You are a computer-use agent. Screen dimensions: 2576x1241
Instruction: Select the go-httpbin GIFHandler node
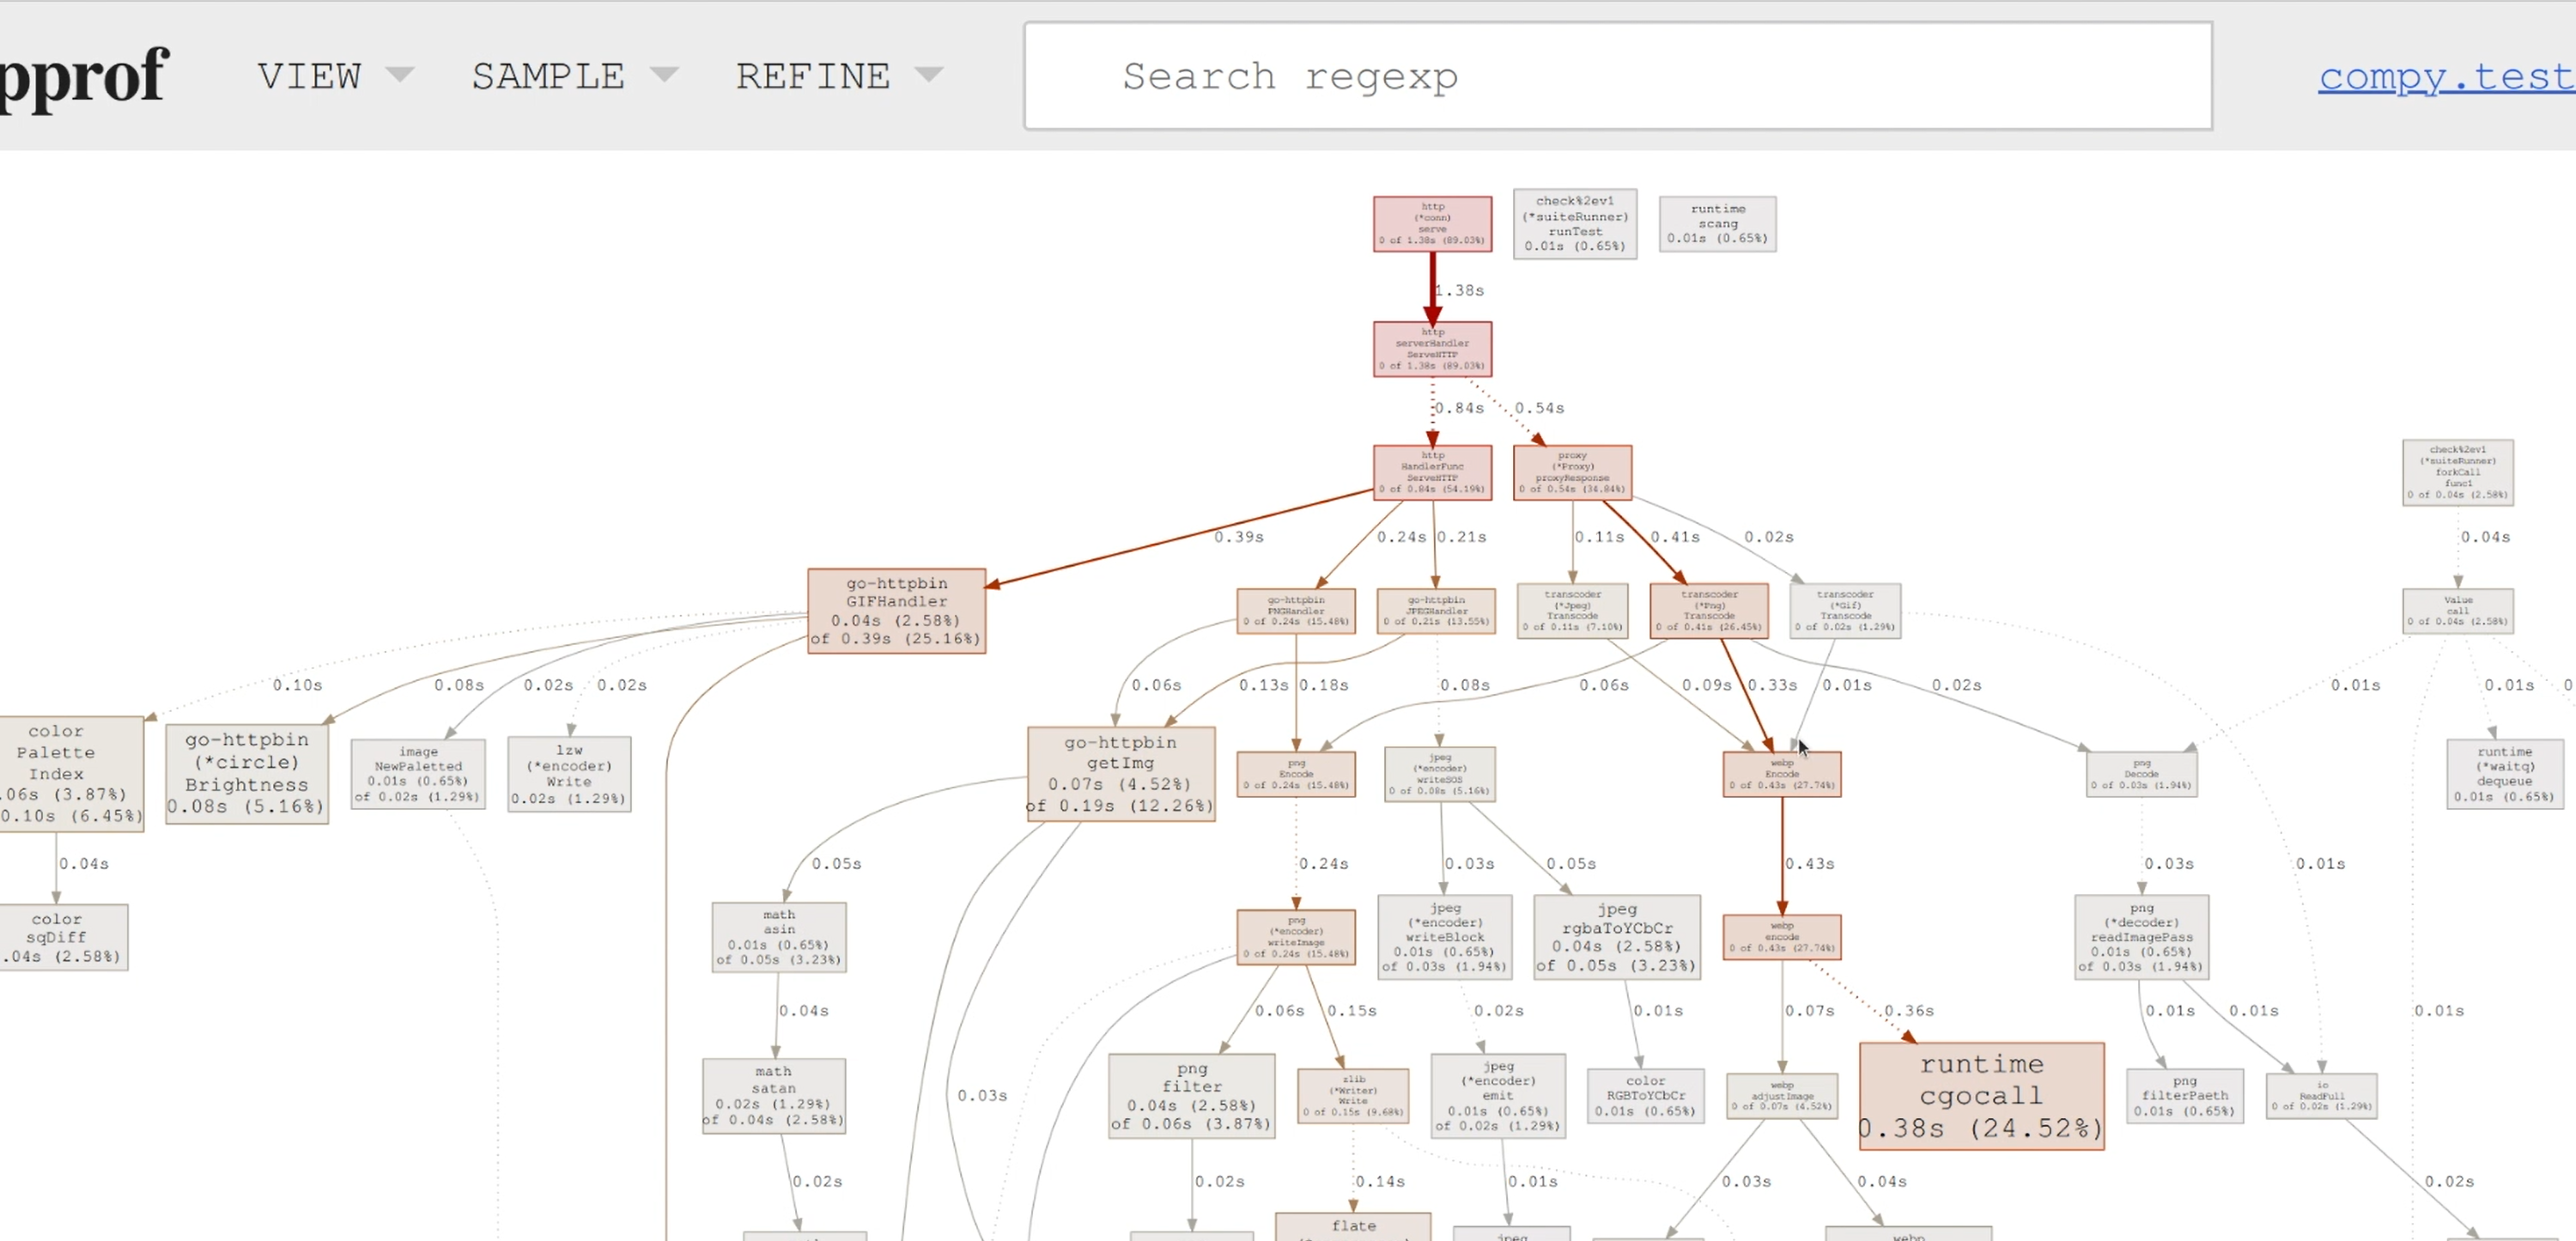click(896, 610)
